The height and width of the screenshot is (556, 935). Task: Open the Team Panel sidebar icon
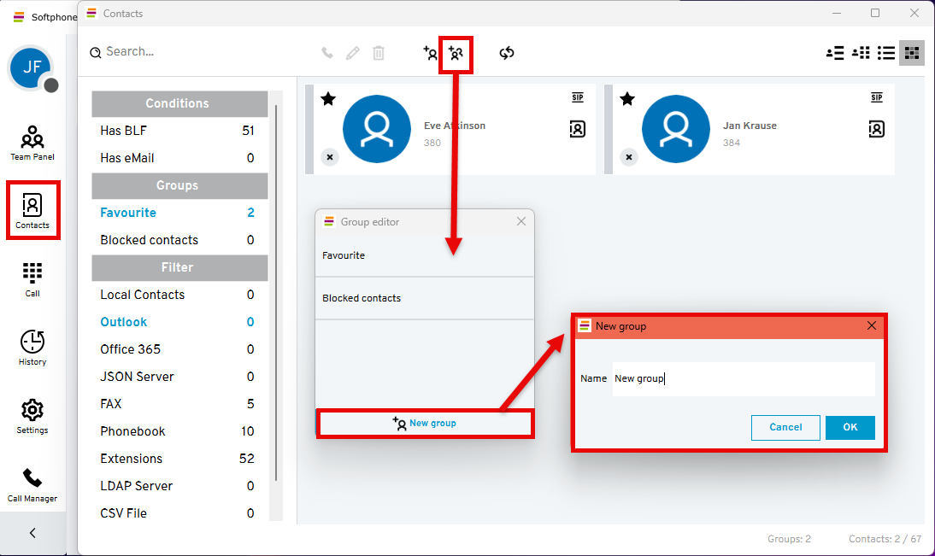32,143
